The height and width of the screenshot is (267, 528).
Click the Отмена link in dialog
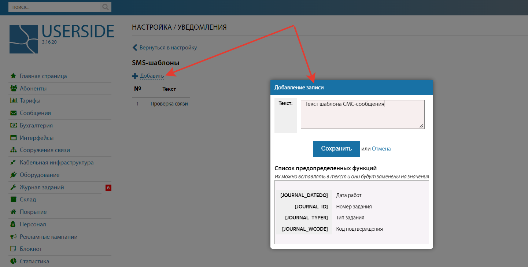click(x=381, y=149)
